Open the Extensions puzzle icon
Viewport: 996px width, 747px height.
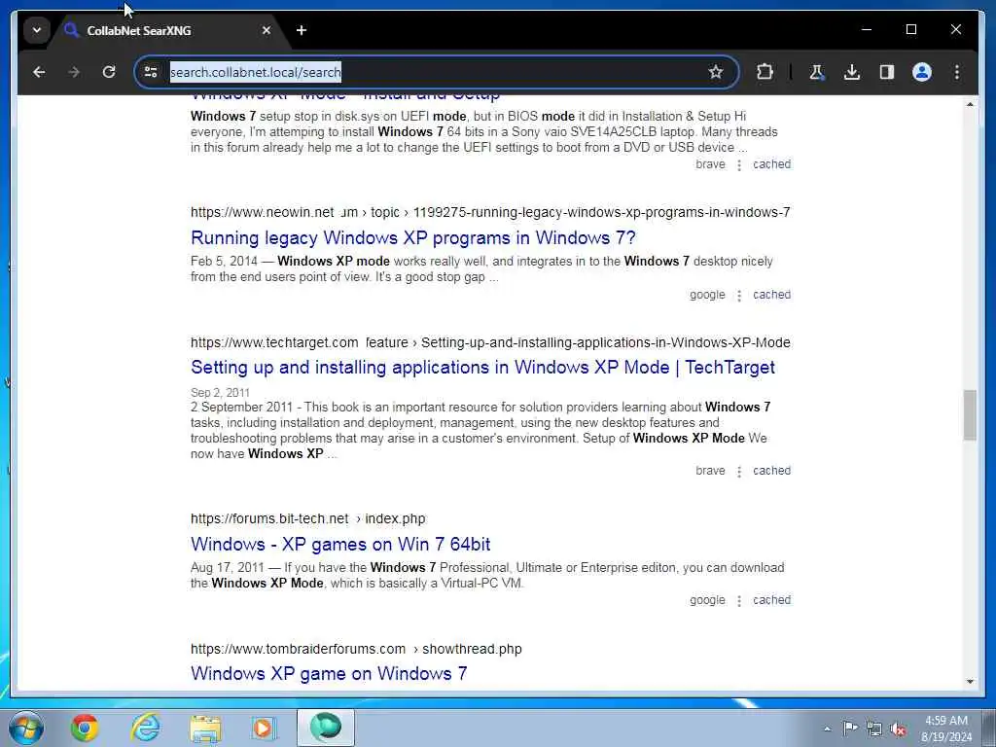[x=765, y=72]
